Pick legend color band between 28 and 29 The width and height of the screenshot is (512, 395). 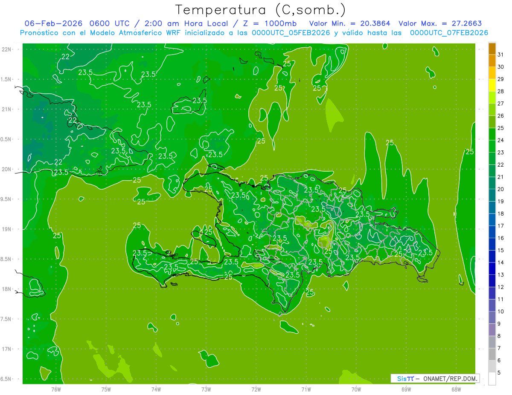[492, 85]
